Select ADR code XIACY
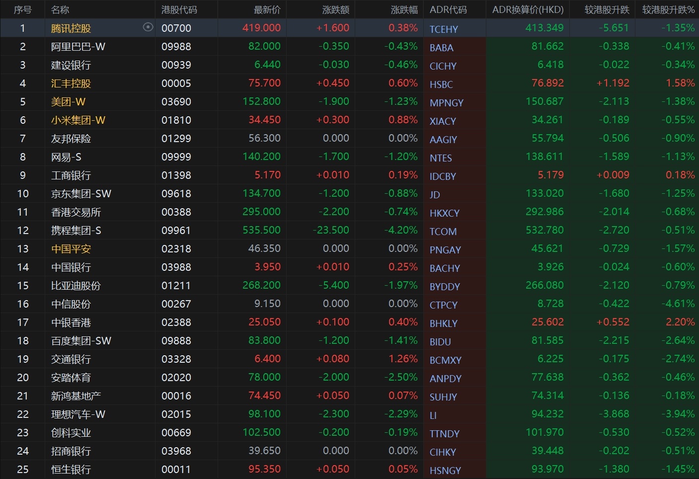This screenshot has height=479, width=699. coord(443,121)
